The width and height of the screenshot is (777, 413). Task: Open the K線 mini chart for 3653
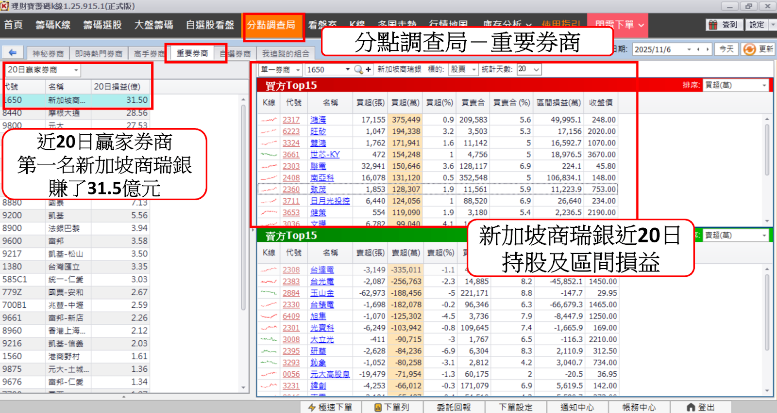269,212
